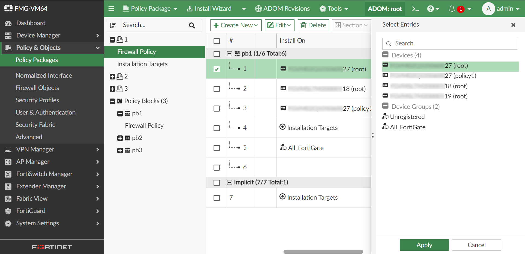525x254 pixels.
Task: Open the Install Wizard dropdown arrow
Action: [x=244, y=8]
